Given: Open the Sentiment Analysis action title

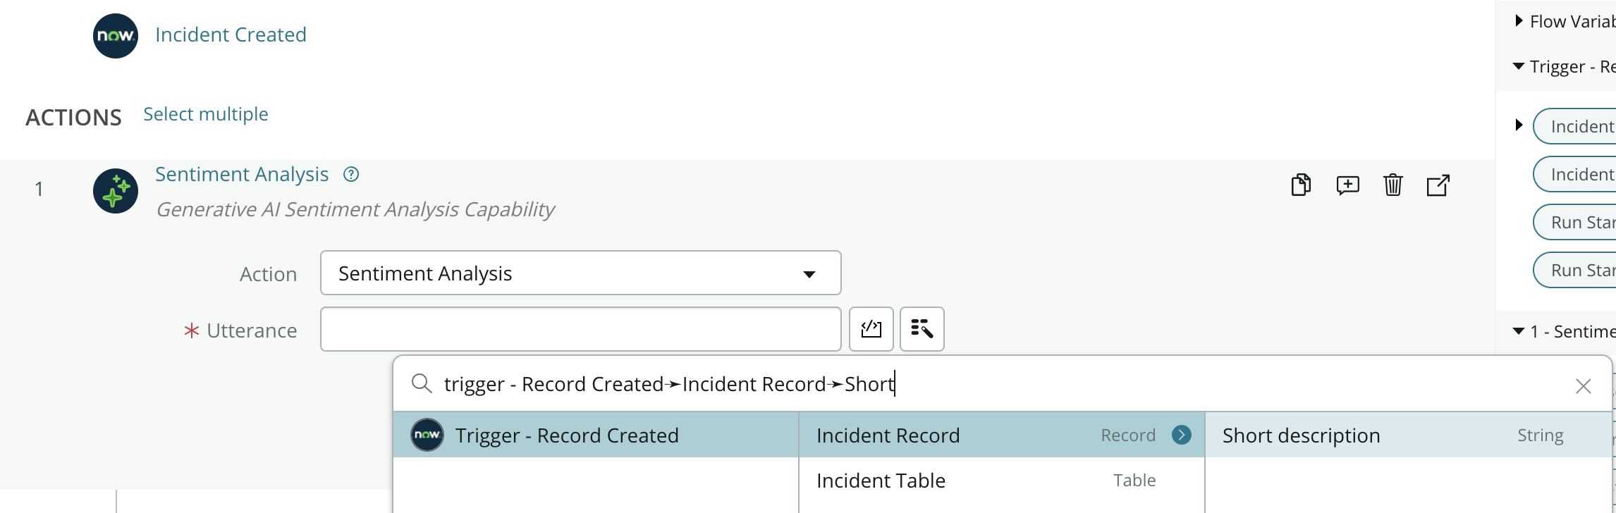Looking at the screenshot, I should [242, 174].
